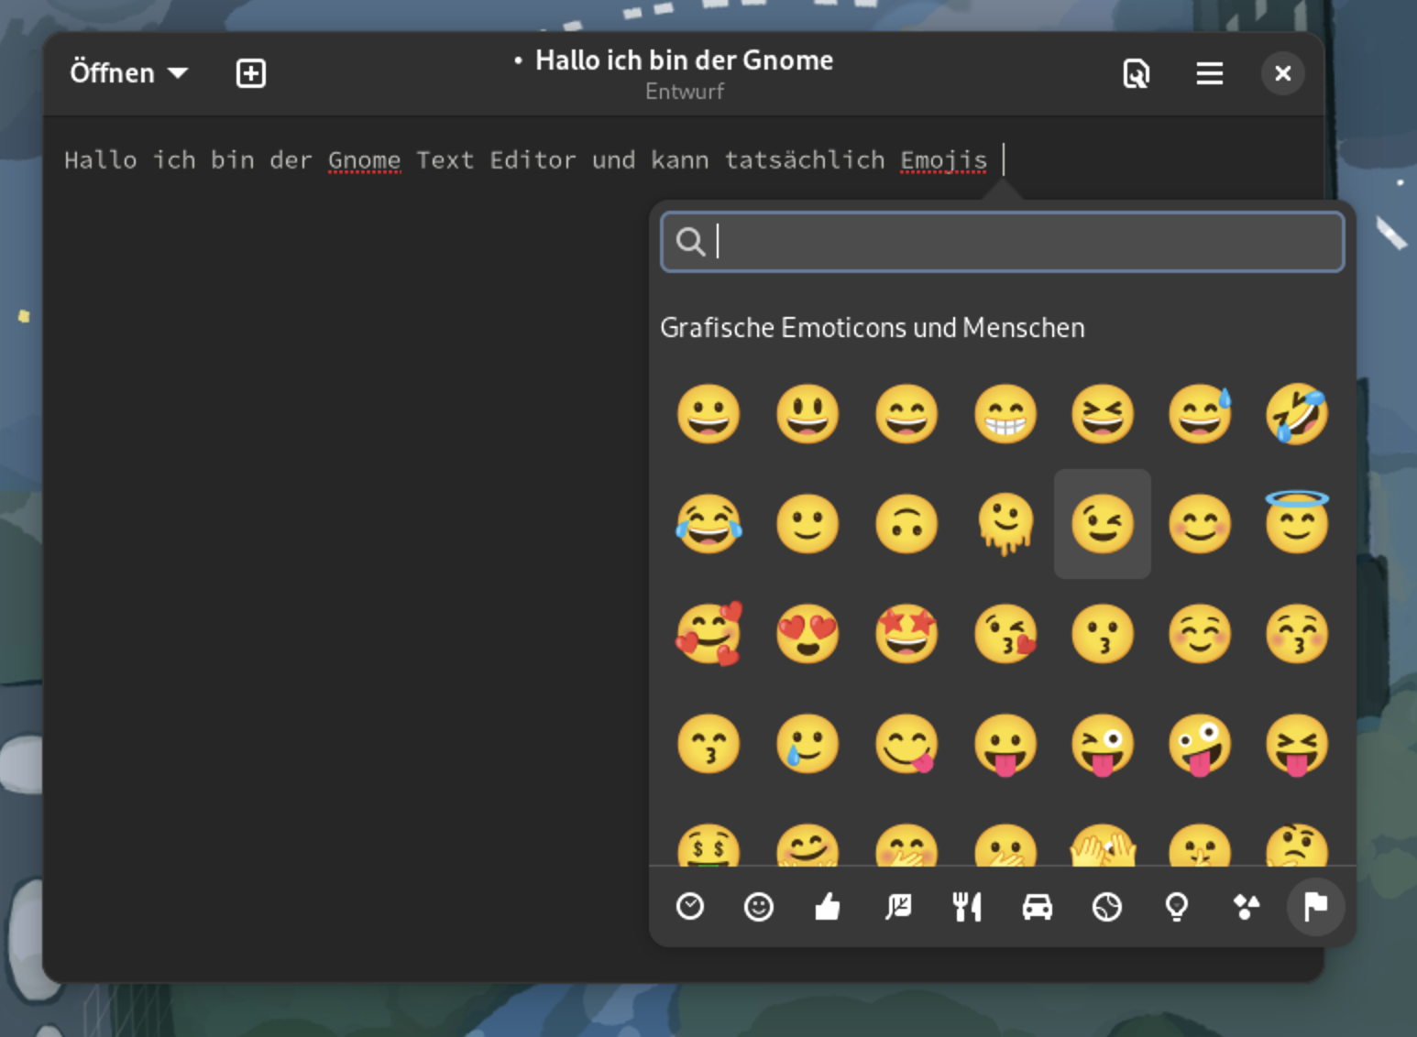The image size is (1417, 1037).
Task: Open the Öffnen dropdown menu
Action: [128, 72]
